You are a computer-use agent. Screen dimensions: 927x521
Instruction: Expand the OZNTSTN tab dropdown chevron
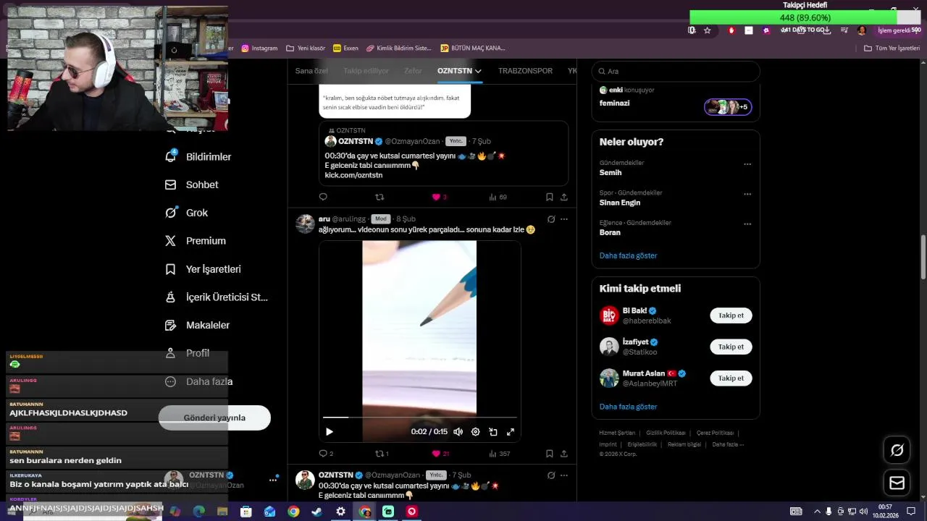tap(478, 71)
